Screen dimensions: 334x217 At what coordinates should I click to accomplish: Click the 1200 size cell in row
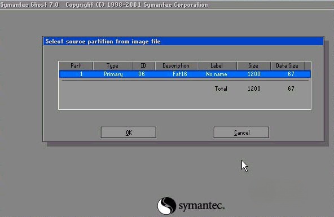pyautogui.click(x=254, y=74)
